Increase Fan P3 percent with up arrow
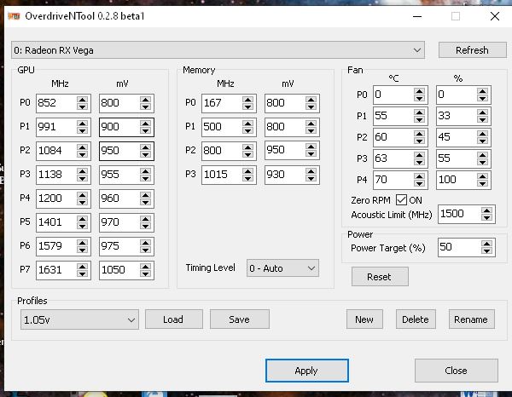The width and height of the screenshot is (512, 397). tap(482, 155)
